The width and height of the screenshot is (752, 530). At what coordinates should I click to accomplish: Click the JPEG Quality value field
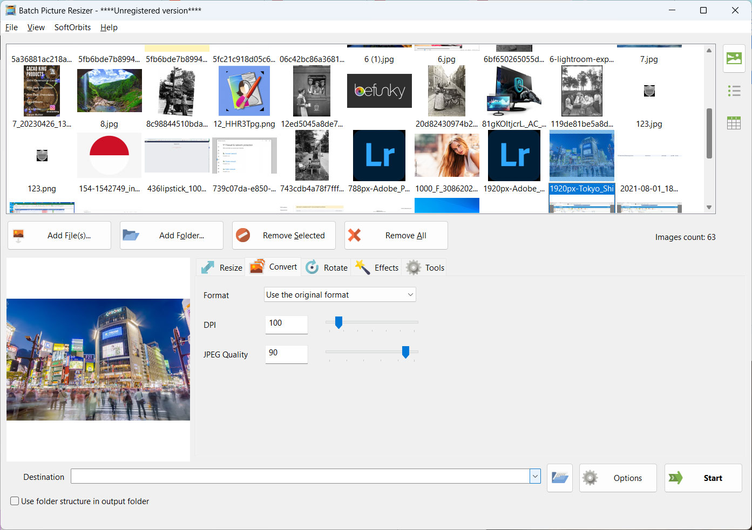(x=287, y=354)
